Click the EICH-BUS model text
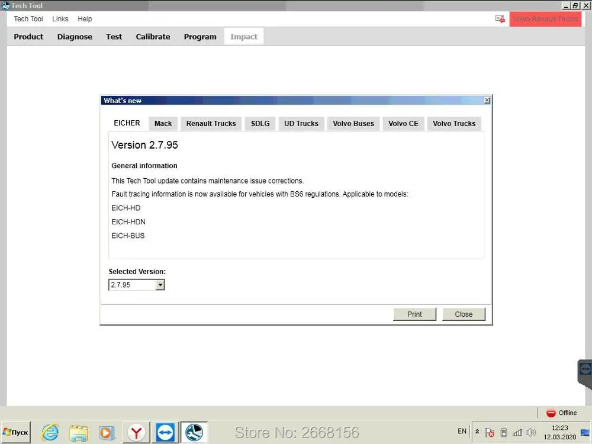The width and height of the screenshot is (592, 444). 128,236
